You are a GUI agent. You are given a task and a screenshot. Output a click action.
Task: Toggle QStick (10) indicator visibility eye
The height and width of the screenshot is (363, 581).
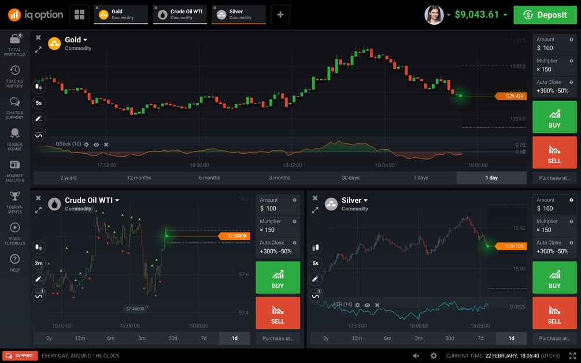(x=97, y=145)
